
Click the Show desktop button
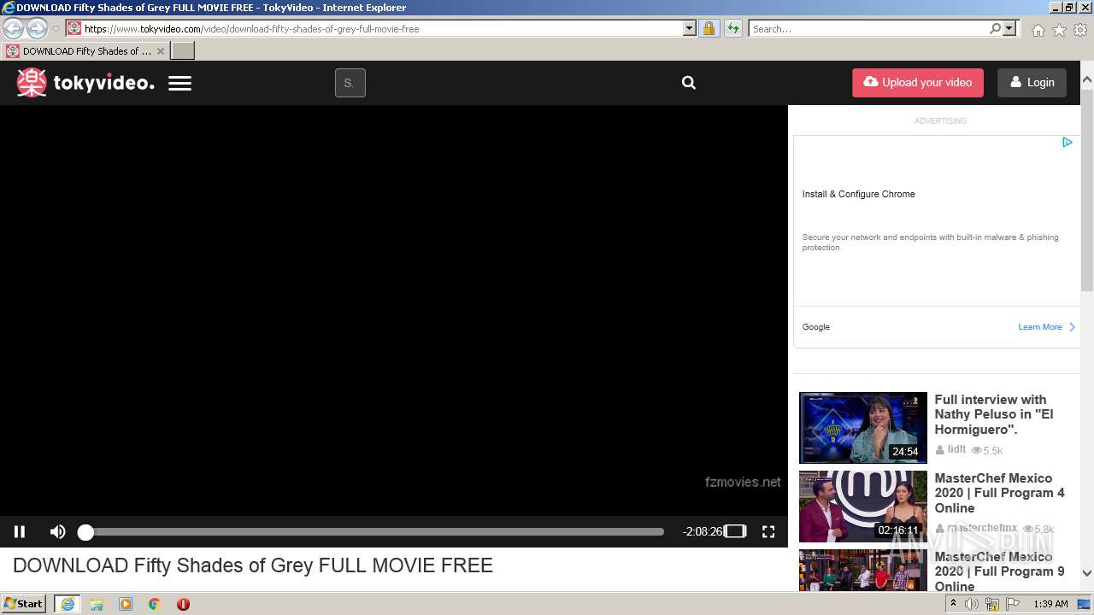(1085, 604)
